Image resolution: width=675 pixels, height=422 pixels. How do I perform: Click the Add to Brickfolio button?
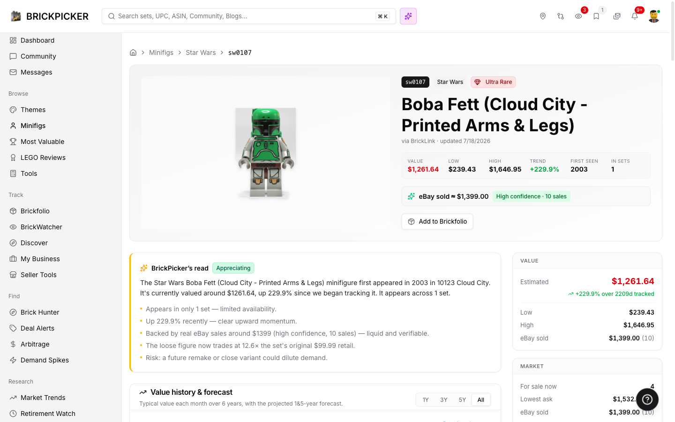(x=437, y=221)
